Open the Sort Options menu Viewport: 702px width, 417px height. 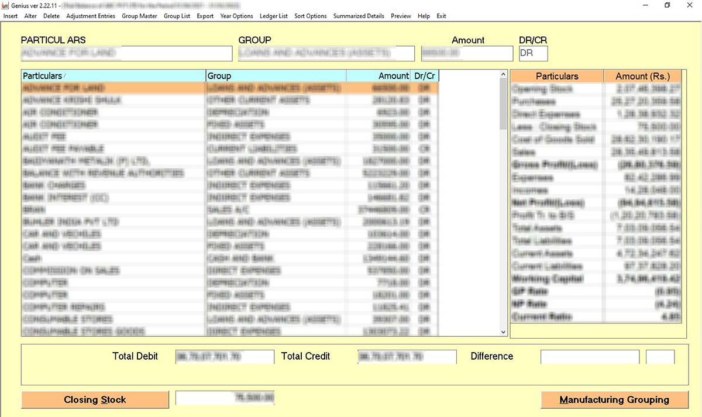pyautogui.click(x=311, y=16)
